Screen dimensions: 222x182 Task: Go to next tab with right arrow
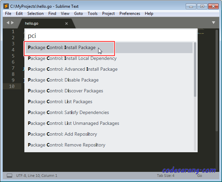click(13, 23)
